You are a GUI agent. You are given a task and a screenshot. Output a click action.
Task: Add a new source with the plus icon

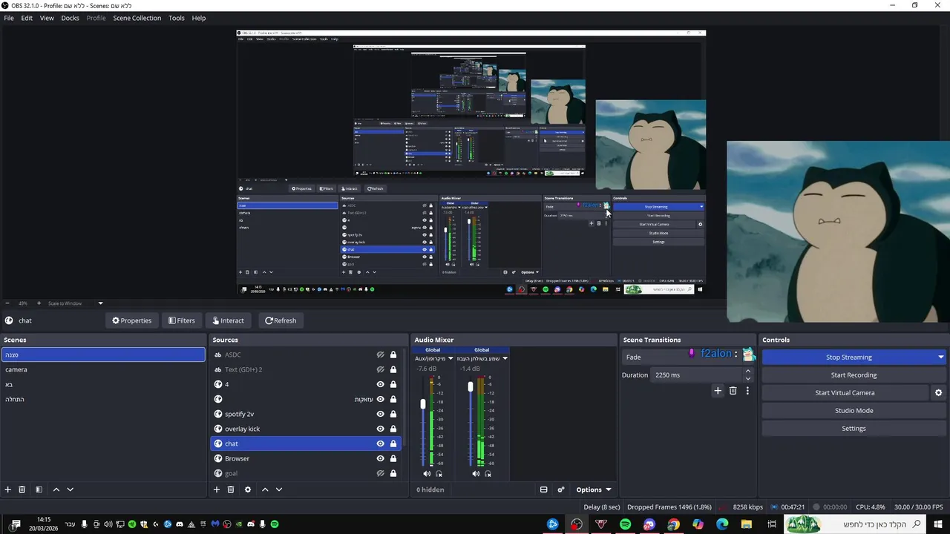pos(217,489)
